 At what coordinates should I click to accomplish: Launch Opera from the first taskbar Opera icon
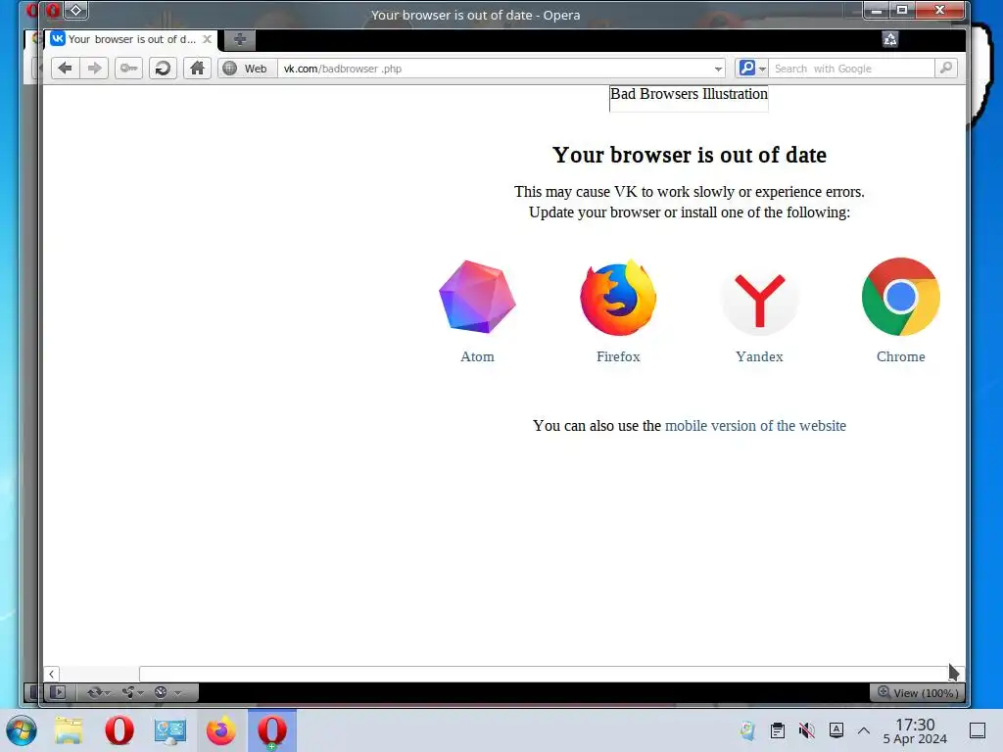click(x=119, y=730)
